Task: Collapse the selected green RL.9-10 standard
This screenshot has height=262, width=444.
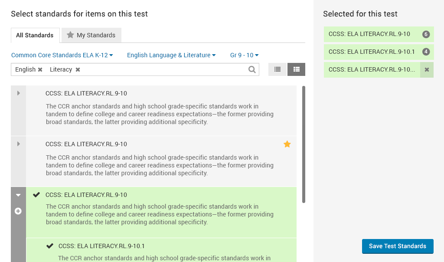Action: (18, 195)
